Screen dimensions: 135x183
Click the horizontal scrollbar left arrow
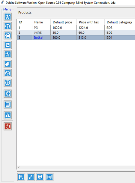(19, 167)
